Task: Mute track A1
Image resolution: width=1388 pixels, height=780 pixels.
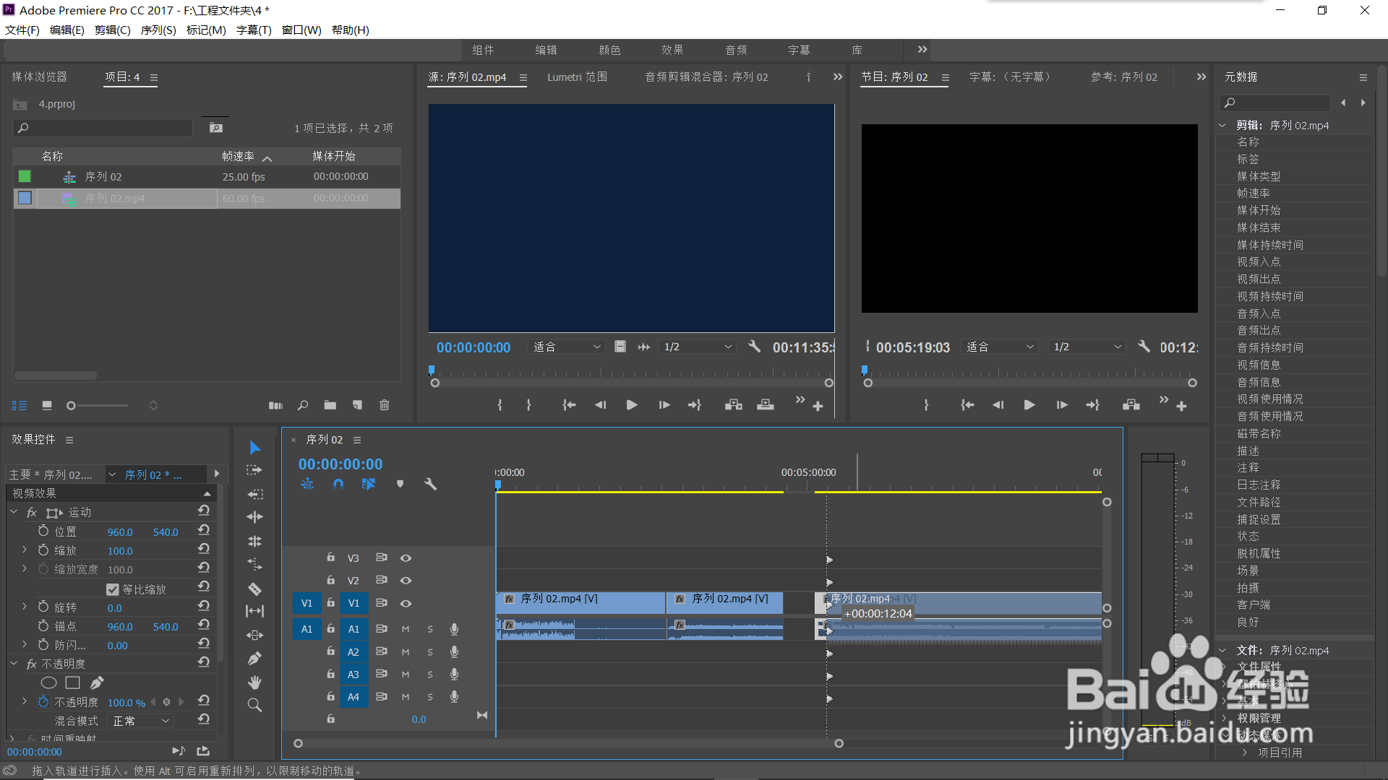Action: (406, 629)
